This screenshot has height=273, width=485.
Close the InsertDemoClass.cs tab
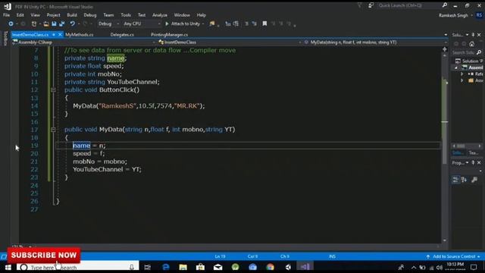[x=60, y=35]
